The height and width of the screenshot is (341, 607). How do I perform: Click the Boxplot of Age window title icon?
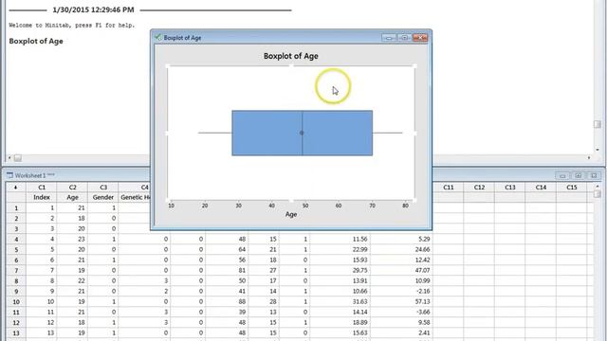click(x=158, y=38)
